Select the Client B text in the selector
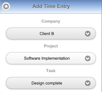The width and height of the screenshot is (102, 92). [x=47, y=34]
